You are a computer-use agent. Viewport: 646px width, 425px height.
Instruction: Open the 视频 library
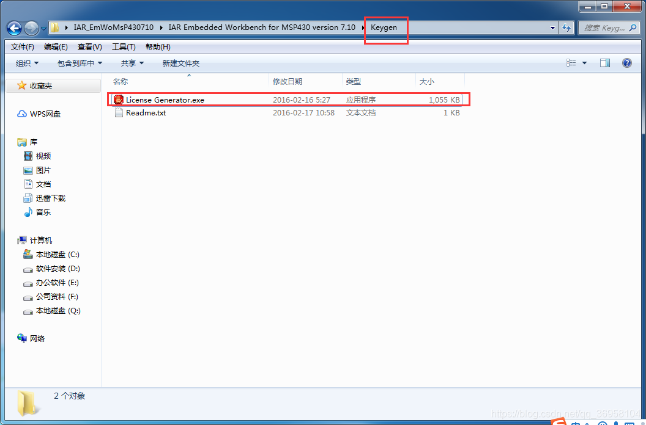click(x=43, y=156)
